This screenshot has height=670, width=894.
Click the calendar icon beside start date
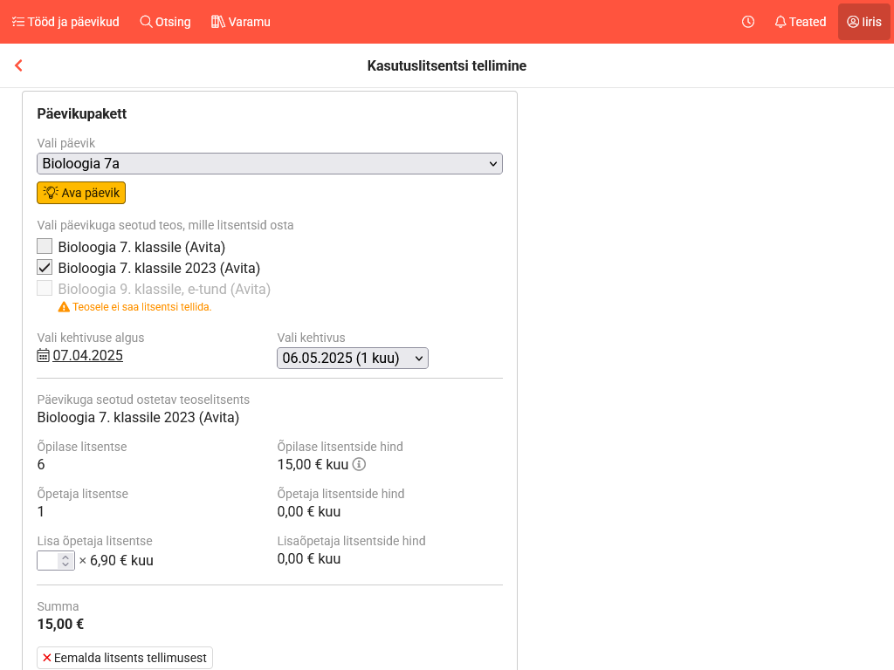coord(44,355)
